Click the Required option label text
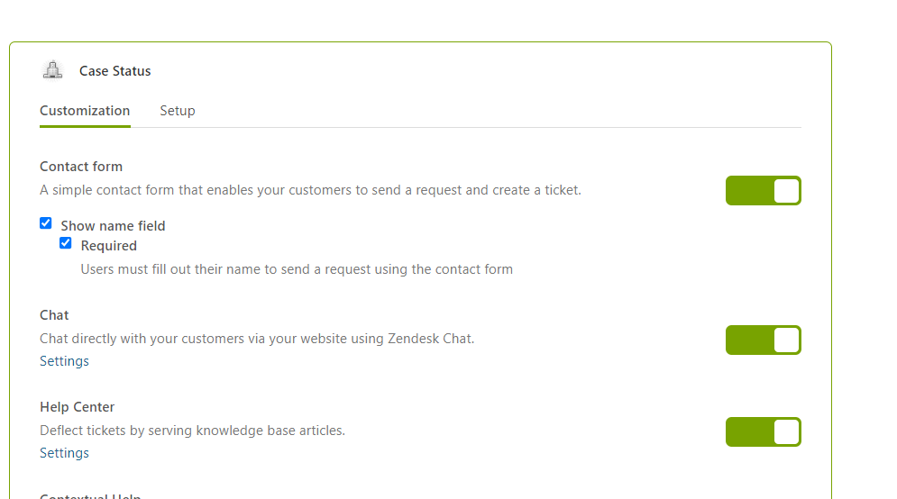The width and height of the screenshot is (897, 499). [108, 246]
